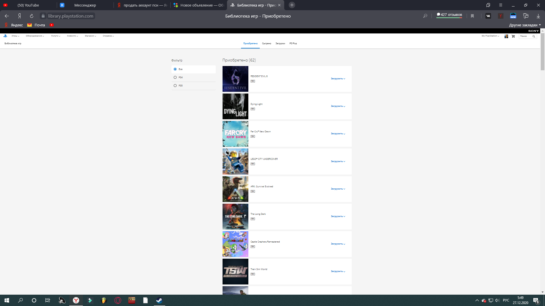Open Task View on the taskbar
Viewport: 545px width, 306px height.
tap(48, 300)
